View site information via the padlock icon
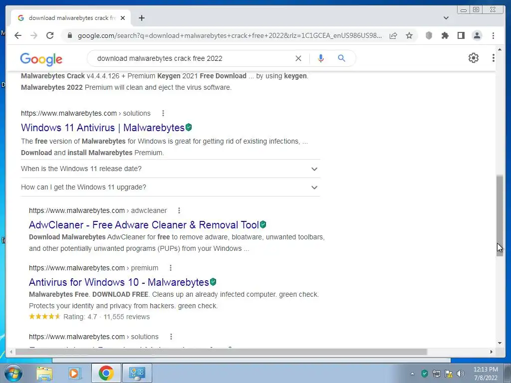Image resolution: width=511 pixels, height=383 pixels. [x=70, y=35]
